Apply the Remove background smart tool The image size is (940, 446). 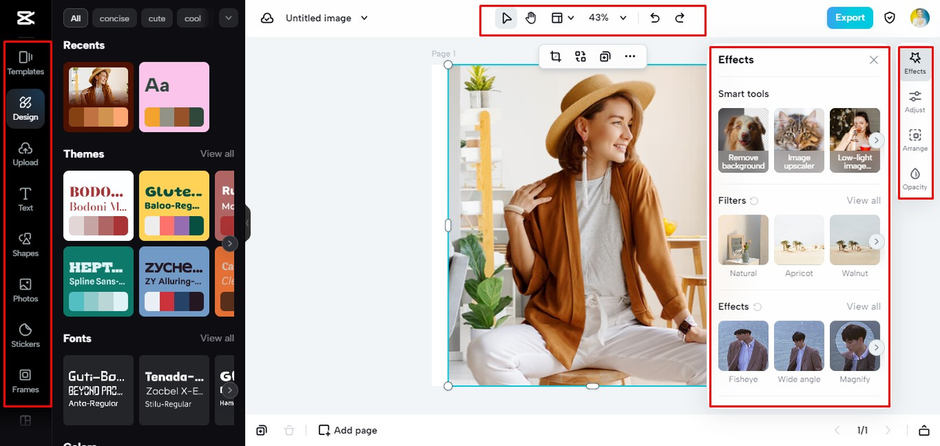(x=743, y=140)
